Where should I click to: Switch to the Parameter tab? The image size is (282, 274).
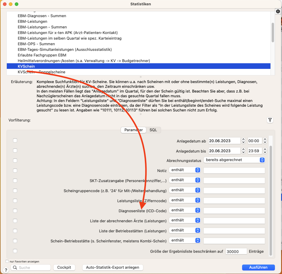(133, 130)
